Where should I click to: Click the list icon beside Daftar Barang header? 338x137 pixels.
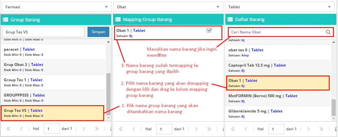(x=230, y=20)
